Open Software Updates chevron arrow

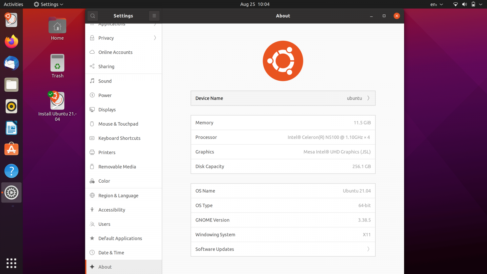[x=368, y=249]
